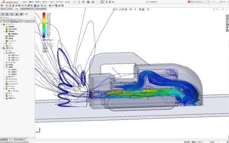Switch to the Flow Simulation tab
The width and height of the screenshot is (229, 143).
coord(41,9)
